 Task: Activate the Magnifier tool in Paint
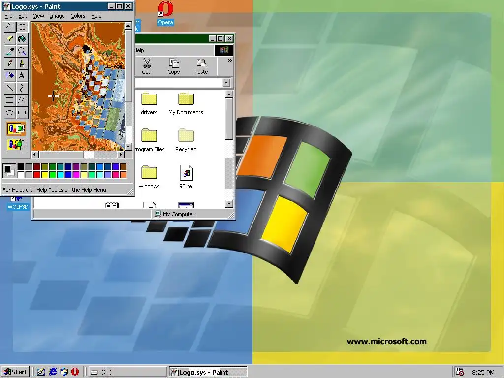pos(22,51)
